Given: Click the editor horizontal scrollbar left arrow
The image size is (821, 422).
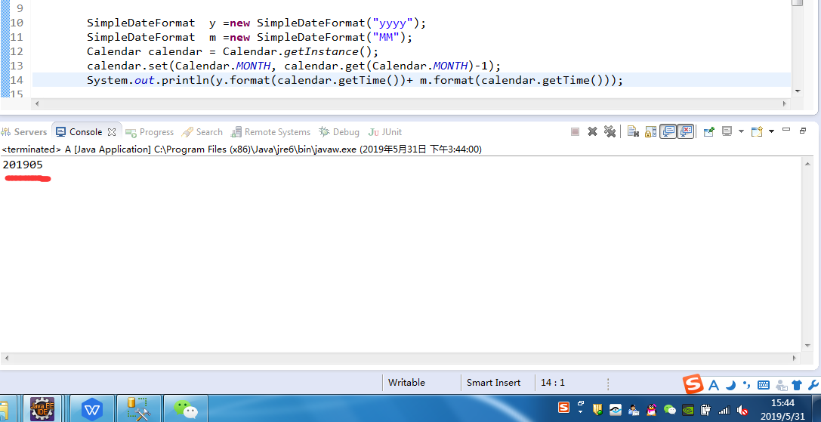Looking at the screenshot, I should [37, 103].
